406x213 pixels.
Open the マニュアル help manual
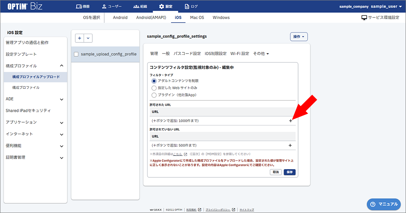[x=384, y=204]
